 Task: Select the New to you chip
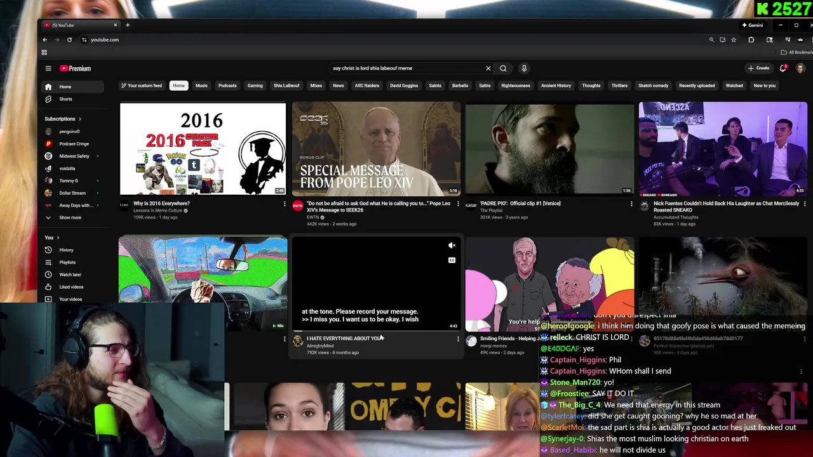pyautogui.click(x=765, y=86)
